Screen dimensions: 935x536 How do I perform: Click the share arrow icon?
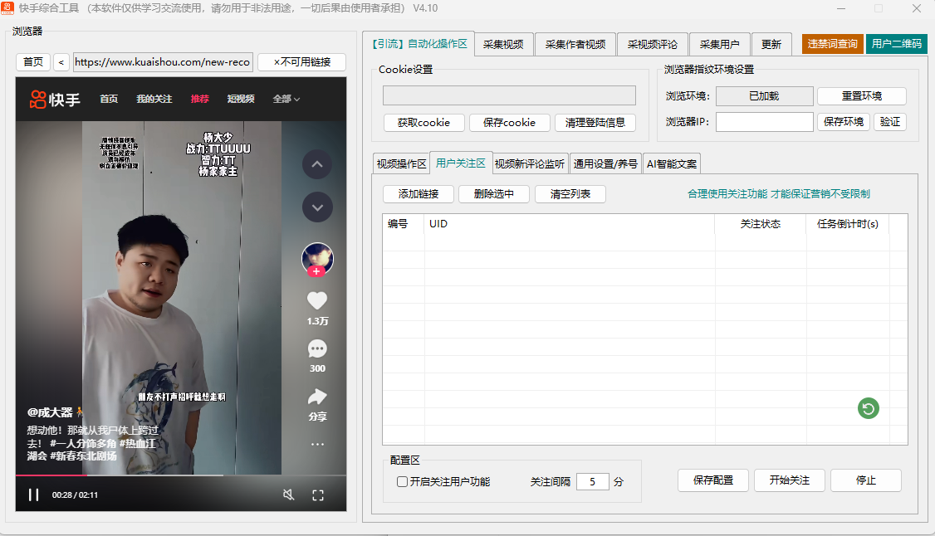coord(317,397)
